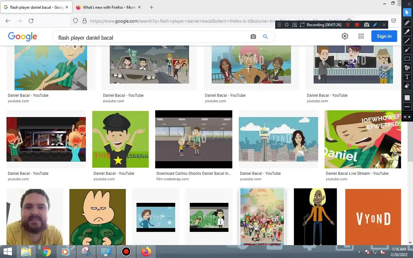Open the orange VYOND logo thumbnail
Viewport: 413px width, 258px height.
(x=373, y=217)
